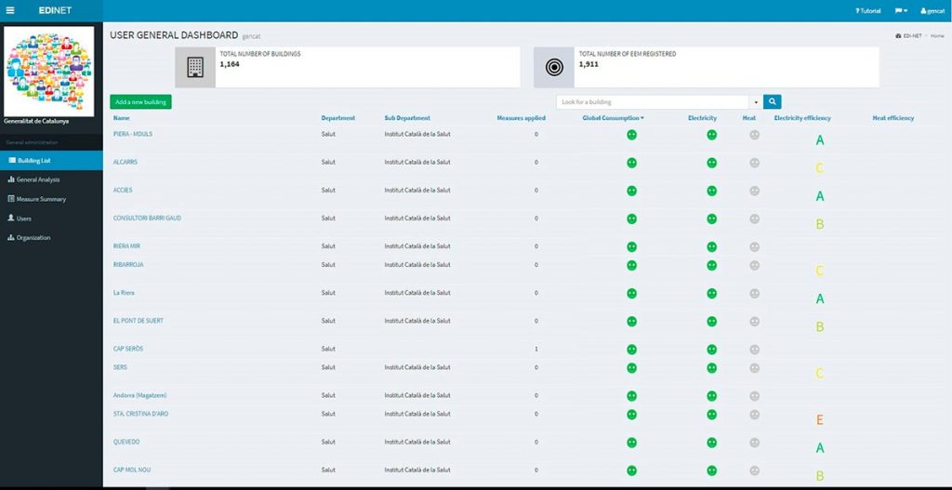This screenshot has height=490, width=952.
Task: Click PIERA - MDULS global consumption smiley
Action: coord(631,135)
